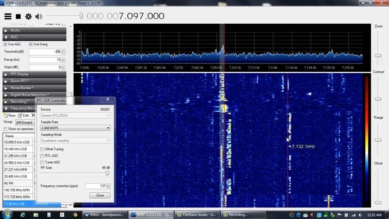Step the Decay (ms) spinner

coord(63,60)
